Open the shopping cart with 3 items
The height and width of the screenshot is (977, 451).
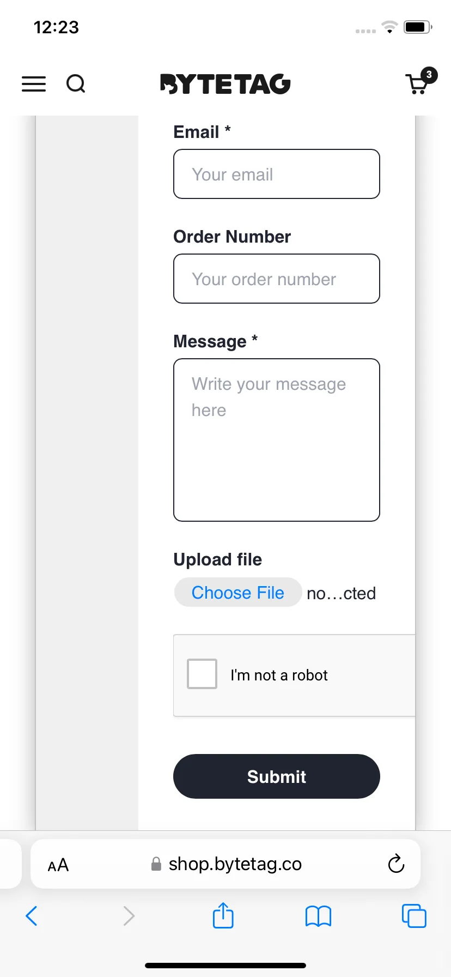[417, 85]
